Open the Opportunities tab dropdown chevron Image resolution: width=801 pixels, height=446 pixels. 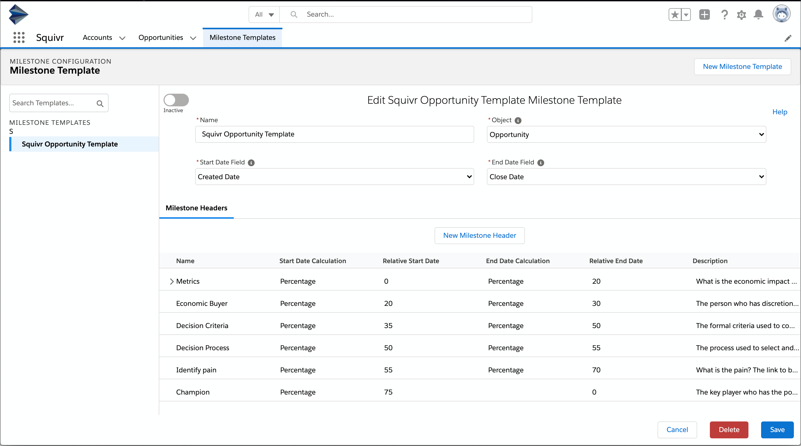(193, 38)
